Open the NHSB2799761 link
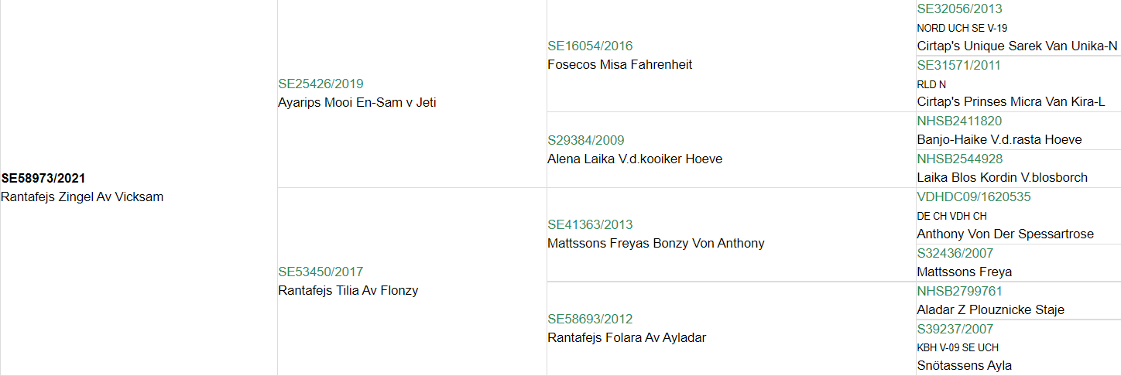This screenshot has width=1121, height=376. tap(959, 291)
